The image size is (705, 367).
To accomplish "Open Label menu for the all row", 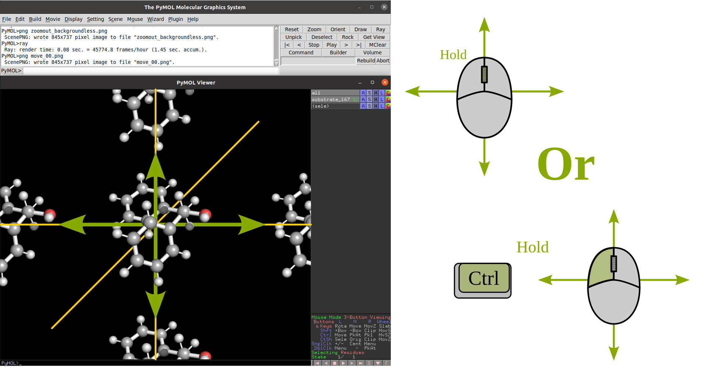I will [x=382, y=93].
